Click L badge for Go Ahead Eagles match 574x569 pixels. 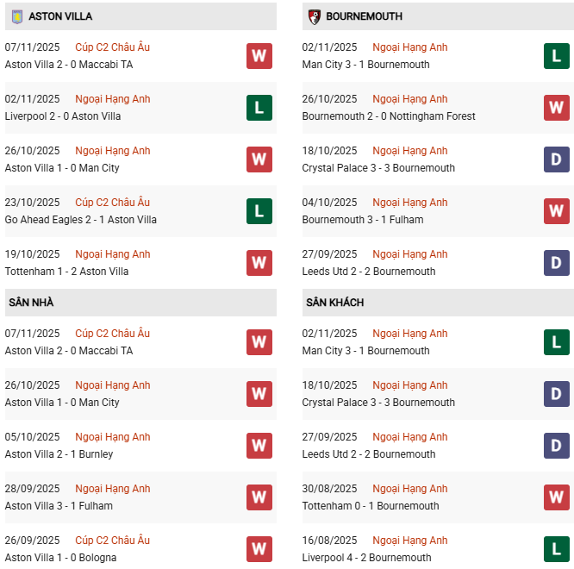[x=259, y=211]
